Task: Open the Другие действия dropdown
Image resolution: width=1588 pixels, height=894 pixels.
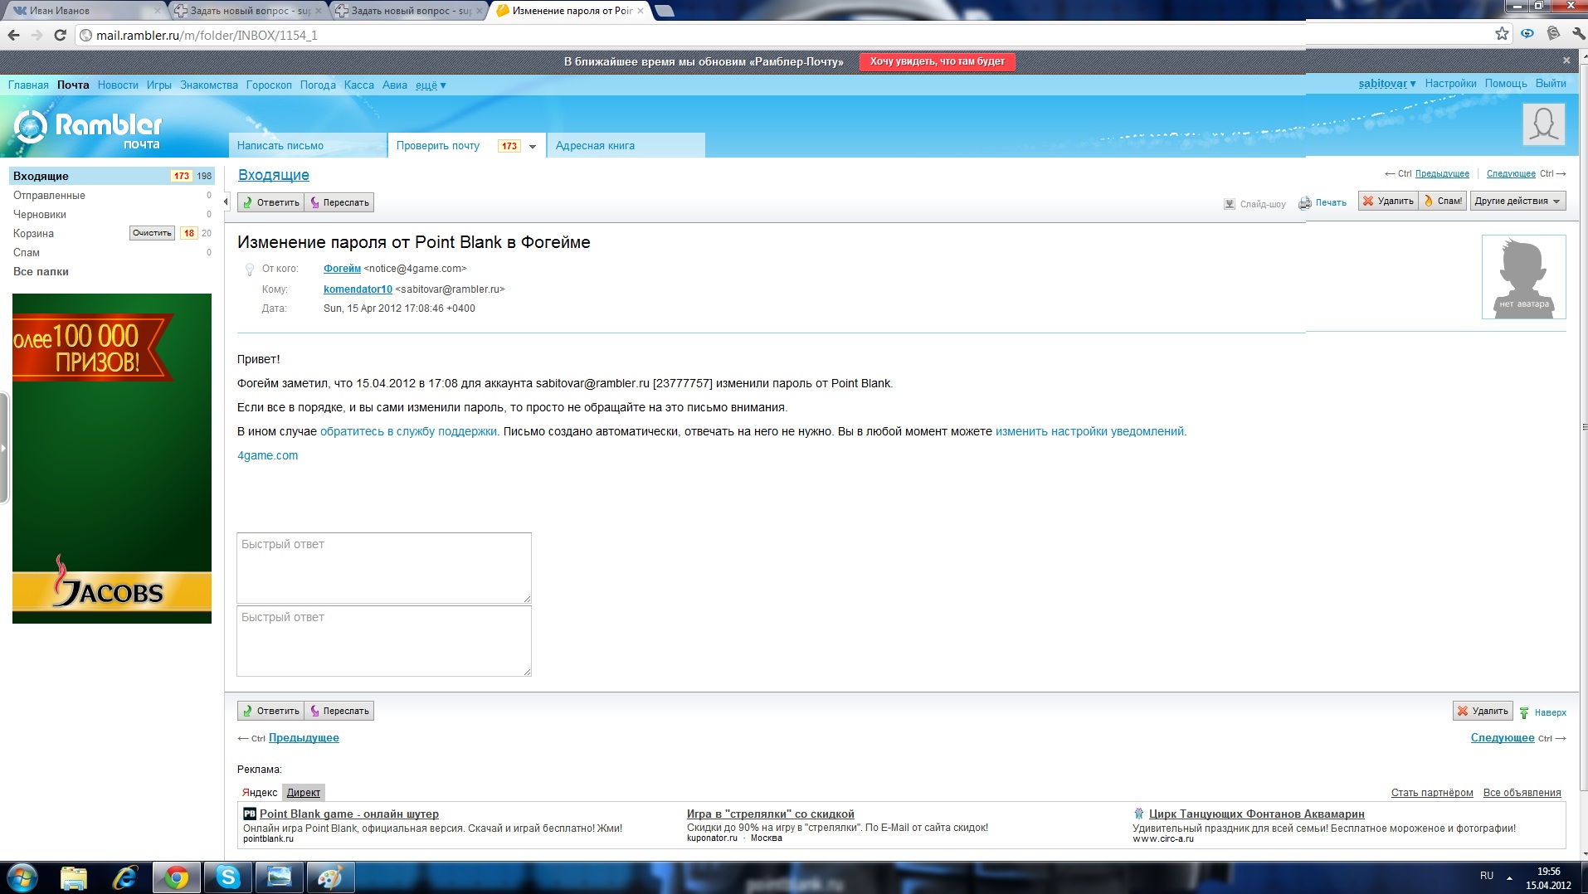Action: click(1517, 201)
